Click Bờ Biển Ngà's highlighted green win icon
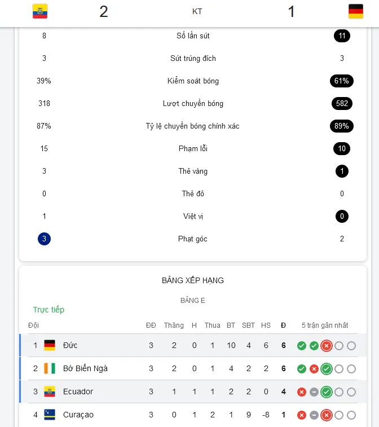This screenshot has width=379, height=427. (327, 369)
